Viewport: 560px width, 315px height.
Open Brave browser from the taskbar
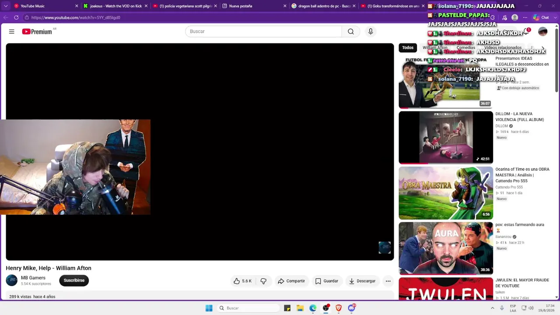[339, 308]
